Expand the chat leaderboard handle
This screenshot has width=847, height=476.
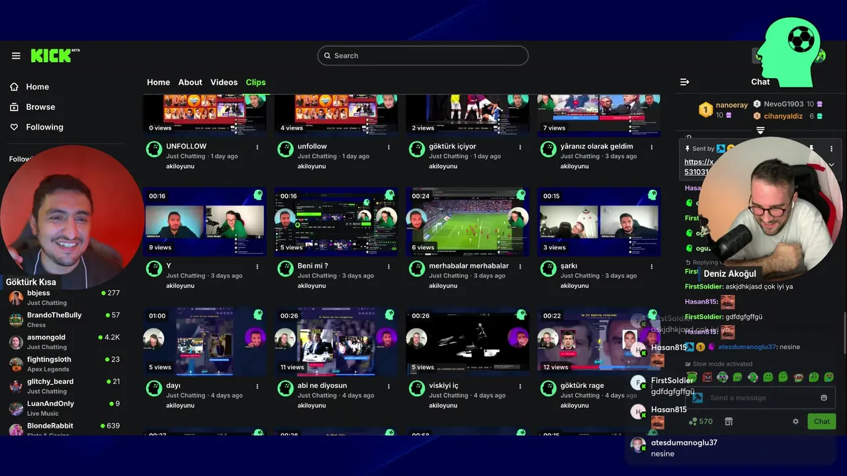(760, 130)
